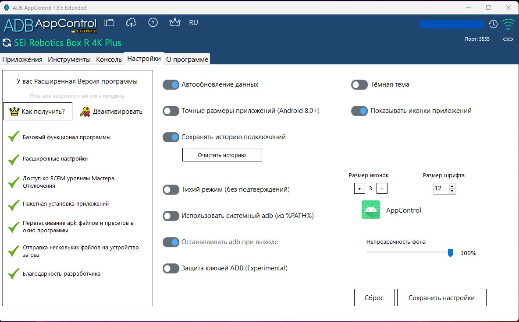
Task: Enable Использовать системный adb switch
Action: [171, 216]
